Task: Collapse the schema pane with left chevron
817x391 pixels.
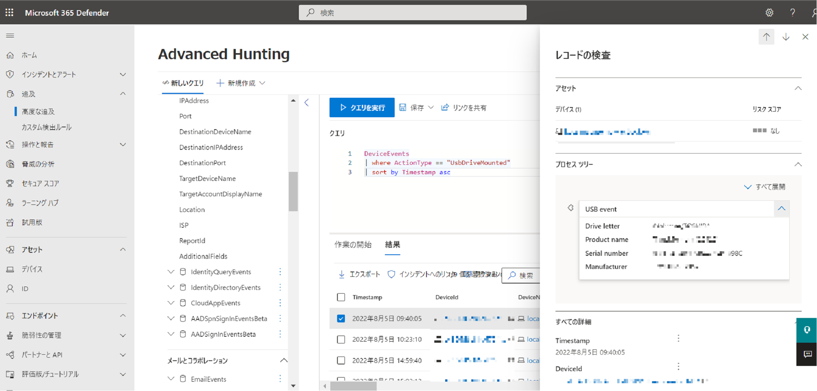Action: click(x=306, y=102)
